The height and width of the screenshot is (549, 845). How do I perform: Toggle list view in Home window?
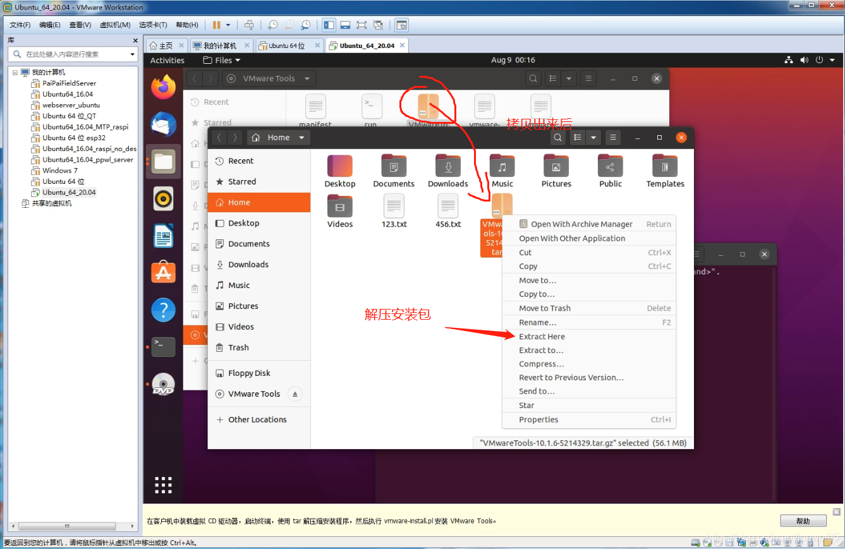point(577,138)
